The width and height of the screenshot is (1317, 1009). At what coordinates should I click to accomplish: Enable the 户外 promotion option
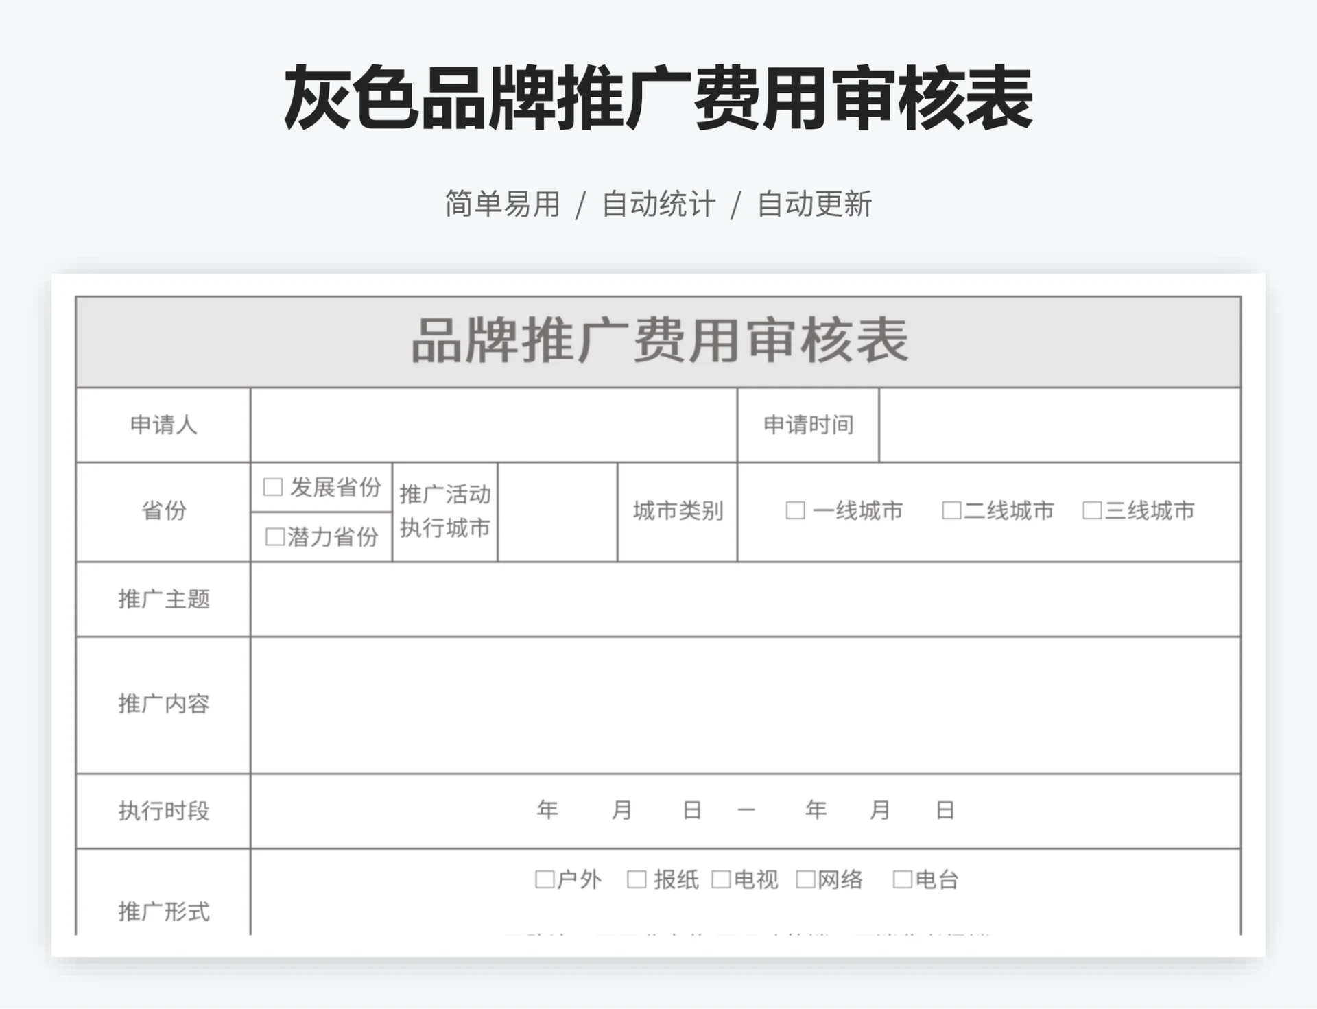[544, 879]
